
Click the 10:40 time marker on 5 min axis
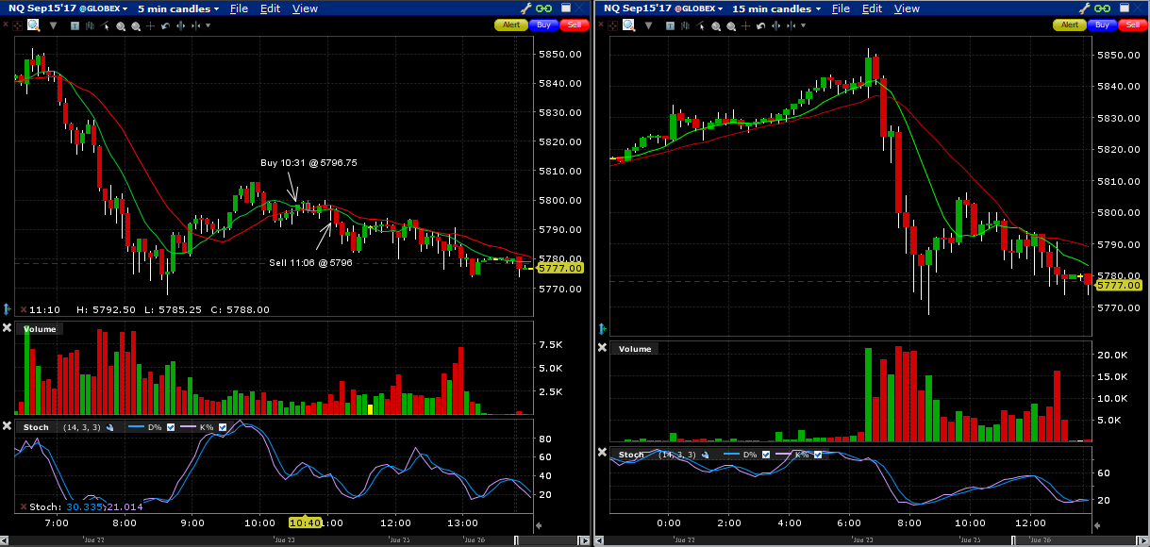point(306,522)
